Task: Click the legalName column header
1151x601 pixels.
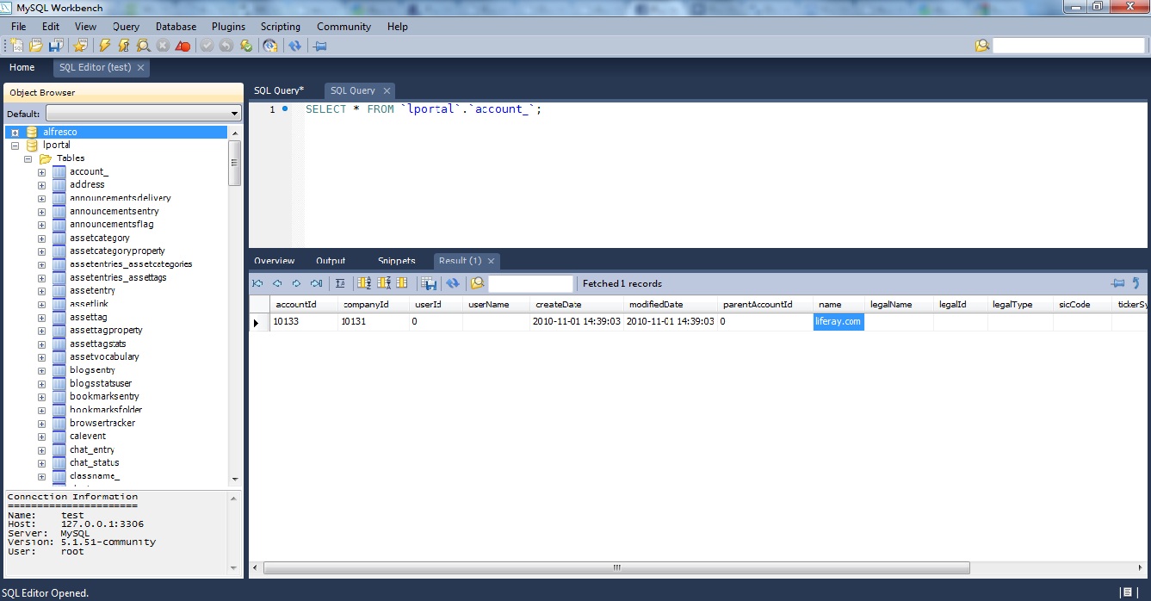Action: (x=899, y=305)
